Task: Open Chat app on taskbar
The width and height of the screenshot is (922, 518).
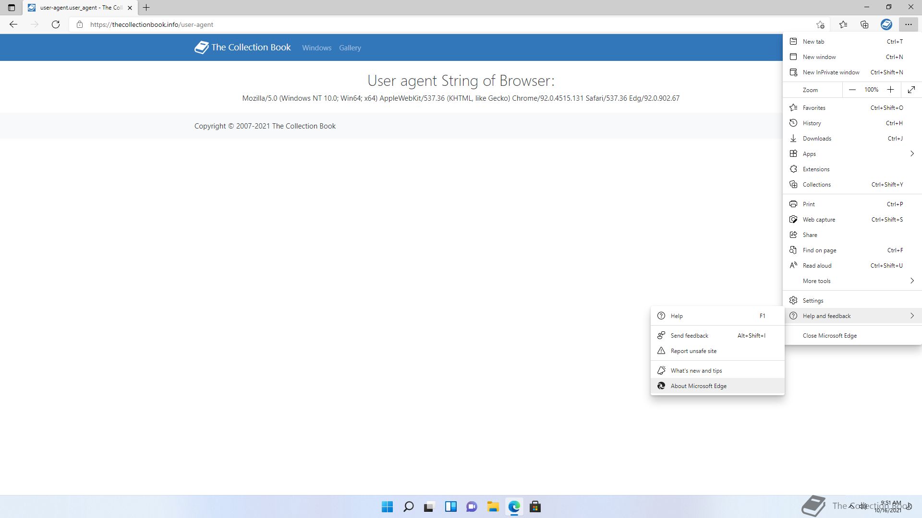Action: 472,506
